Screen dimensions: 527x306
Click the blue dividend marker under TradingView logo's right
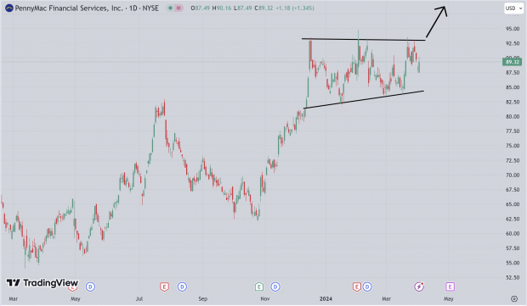pos(90,287)
